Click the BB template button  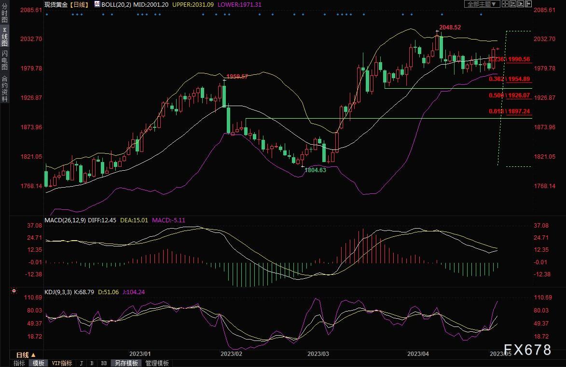(x=104, y=363)
